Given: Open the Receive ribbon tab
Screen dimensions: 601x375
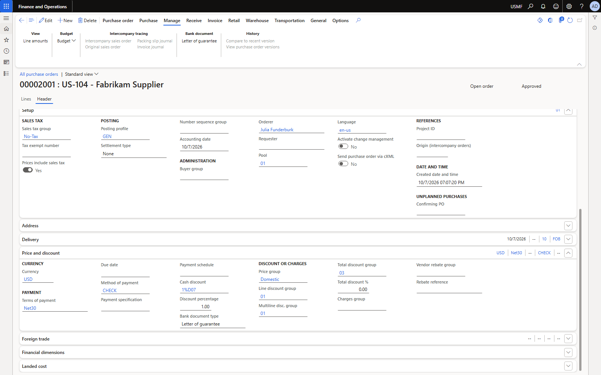Looking at the screenshot, I should click(194, 21).
